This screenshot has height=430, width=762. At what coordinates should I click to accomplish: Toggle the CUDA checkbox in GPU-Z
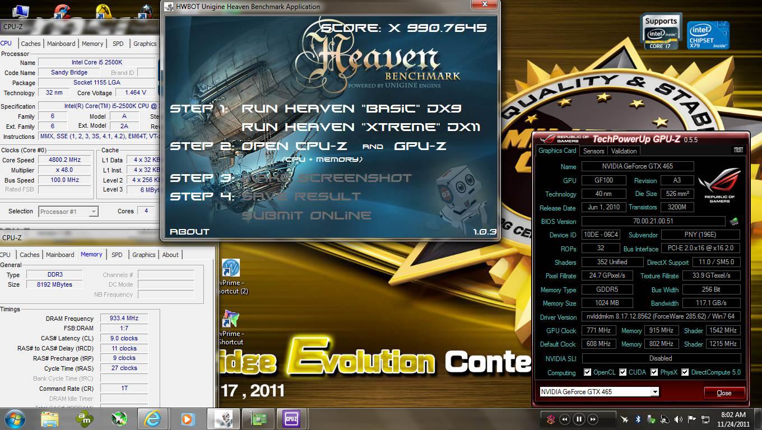[622, 372]
